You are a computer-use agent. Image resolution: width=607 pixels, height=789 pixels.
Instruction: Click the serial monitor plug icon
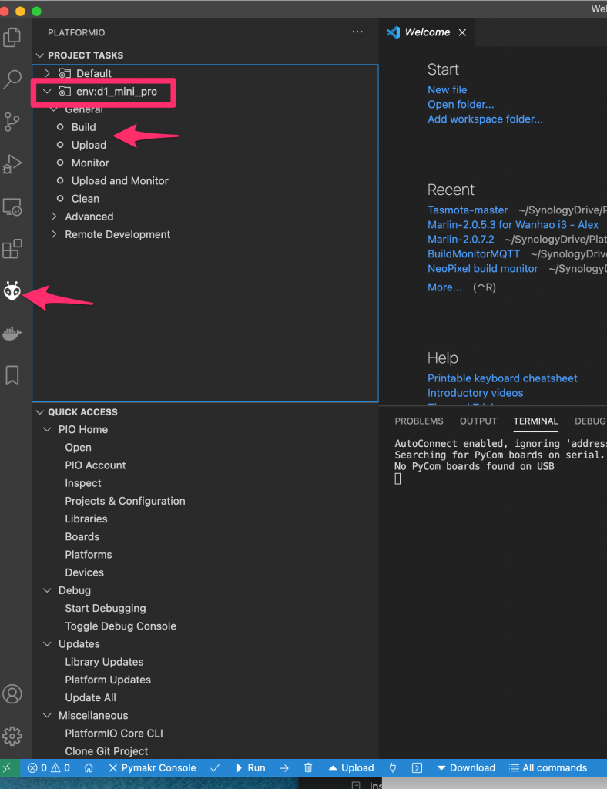coord(393,768)
